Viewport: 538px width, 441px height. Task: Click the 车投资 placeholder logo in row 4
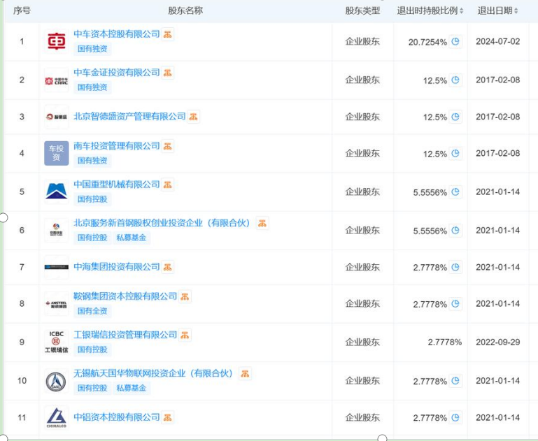pyautogui.click(x=57, y=153)
